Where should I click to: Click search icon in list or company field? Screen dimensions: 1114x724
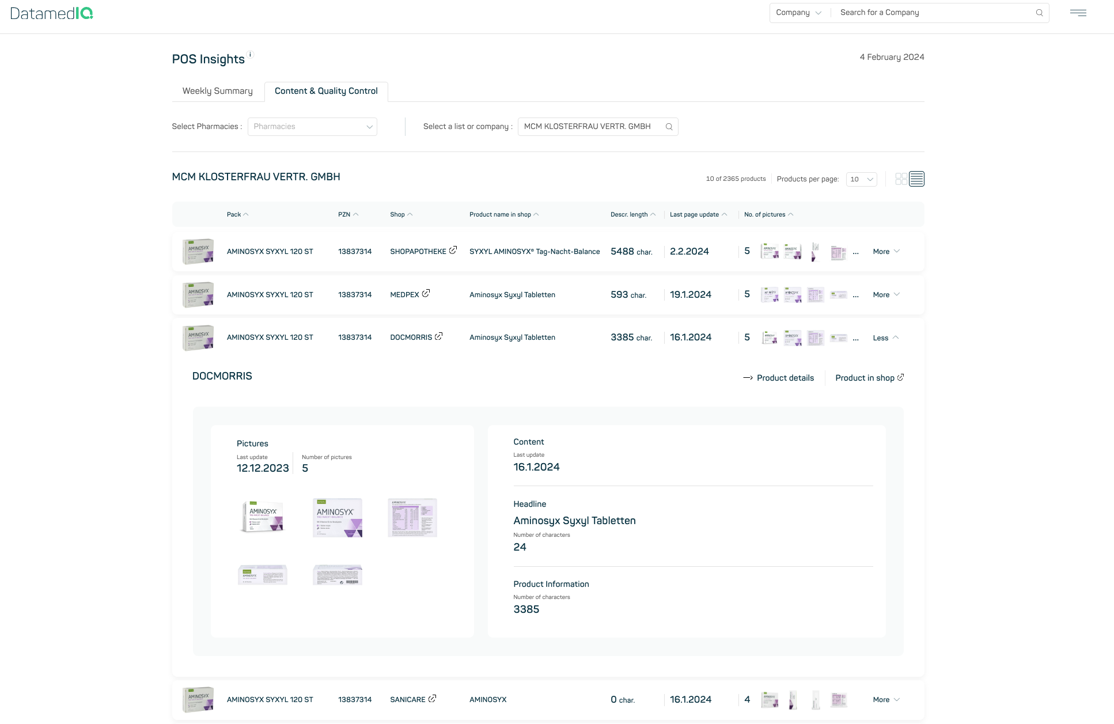[669, 127]
